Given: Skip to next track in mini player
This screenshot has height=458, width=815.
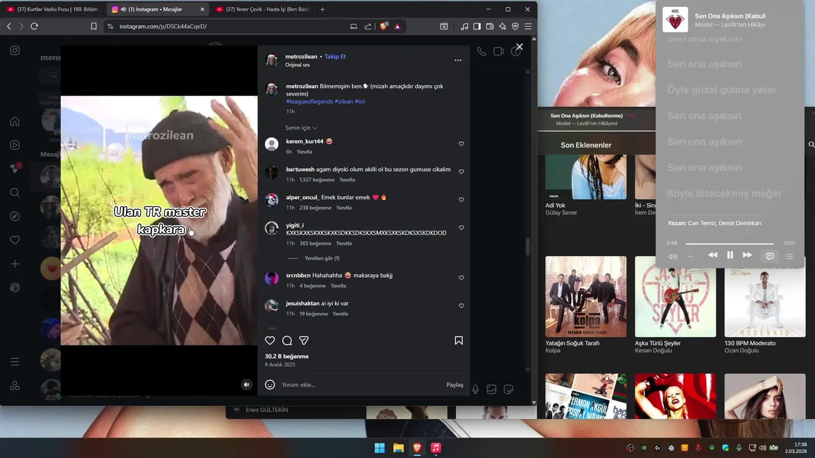Looking at the screenshot, I should pyautogui.click(x=748, y=255).
